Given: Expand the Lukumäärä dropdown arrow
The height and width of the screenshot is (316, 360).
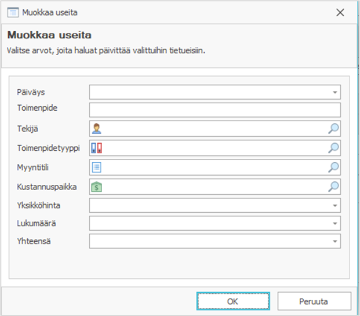Looking at the screenshot, I should tap(334, 223).
